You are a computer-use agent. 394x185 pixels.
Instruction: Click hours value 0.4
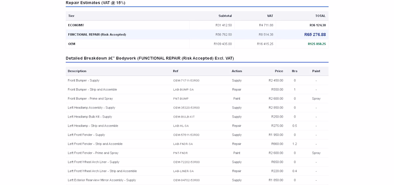(x=294, y=171)
